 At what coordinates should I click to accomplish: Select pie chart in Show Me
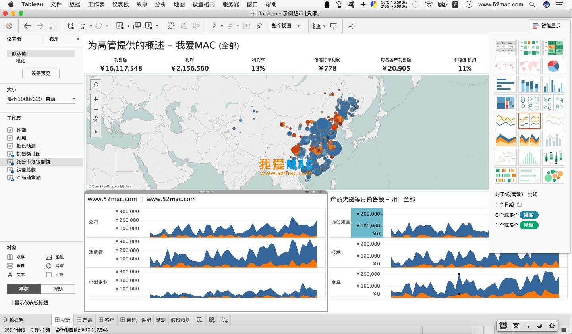tap(553, 66)
